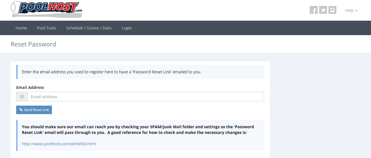Click the Reset Password page heading
Viewport: 371px width, 158px height.
(33, 44)
